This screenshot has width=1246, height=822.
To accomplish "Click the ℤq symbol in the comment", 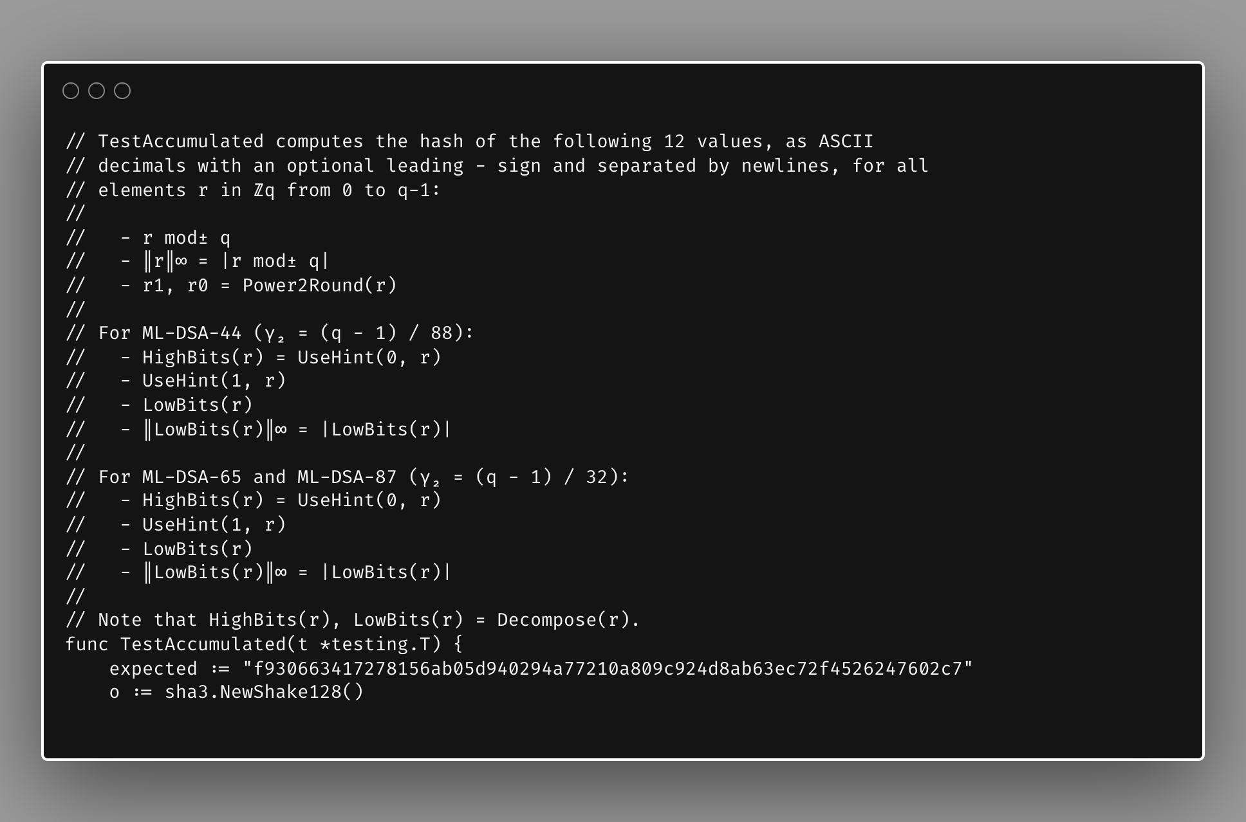I will pyautogui.click(x=264, y=190).
